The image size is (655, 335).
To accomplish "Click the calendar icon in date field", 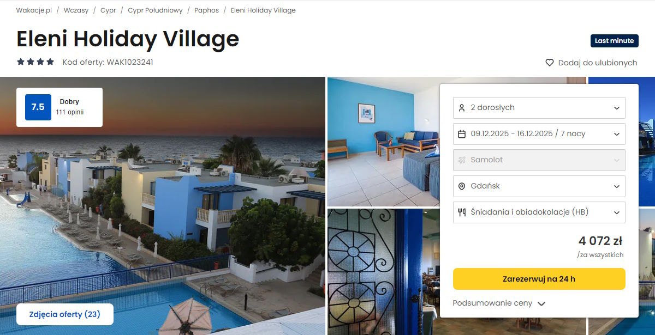I will (462, 134).
